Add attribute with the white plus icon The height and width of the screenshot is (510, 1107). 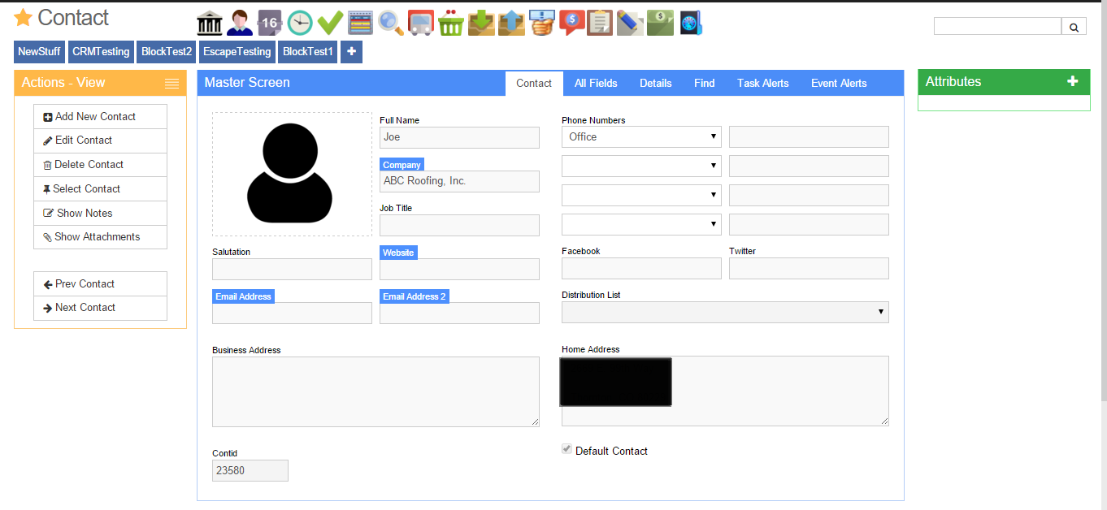tap(1072, 81)
